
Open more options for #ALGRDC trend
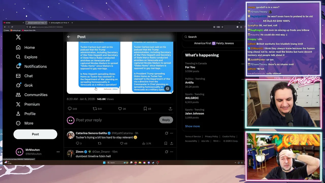pyautogui.click(x=243, y=95)
